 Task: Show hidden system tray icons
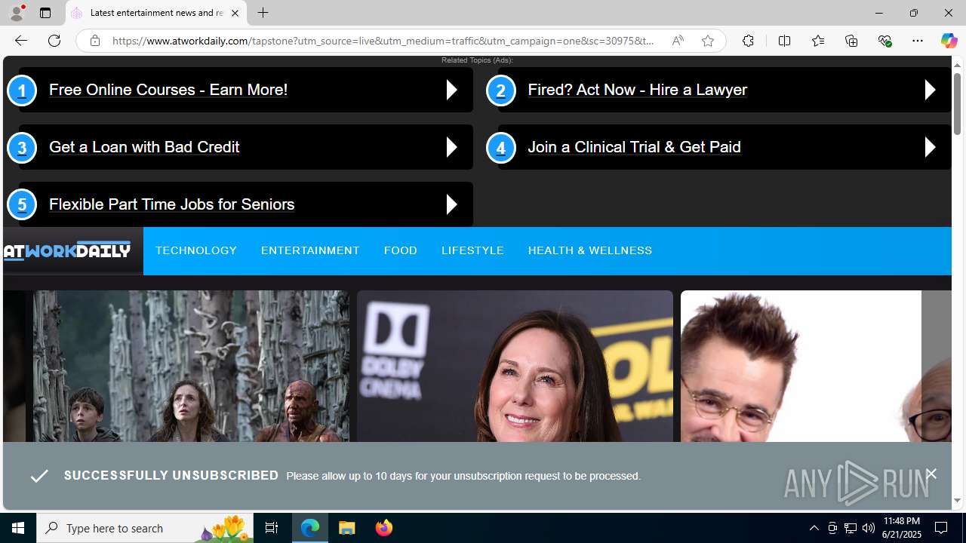tap(814, 528)
